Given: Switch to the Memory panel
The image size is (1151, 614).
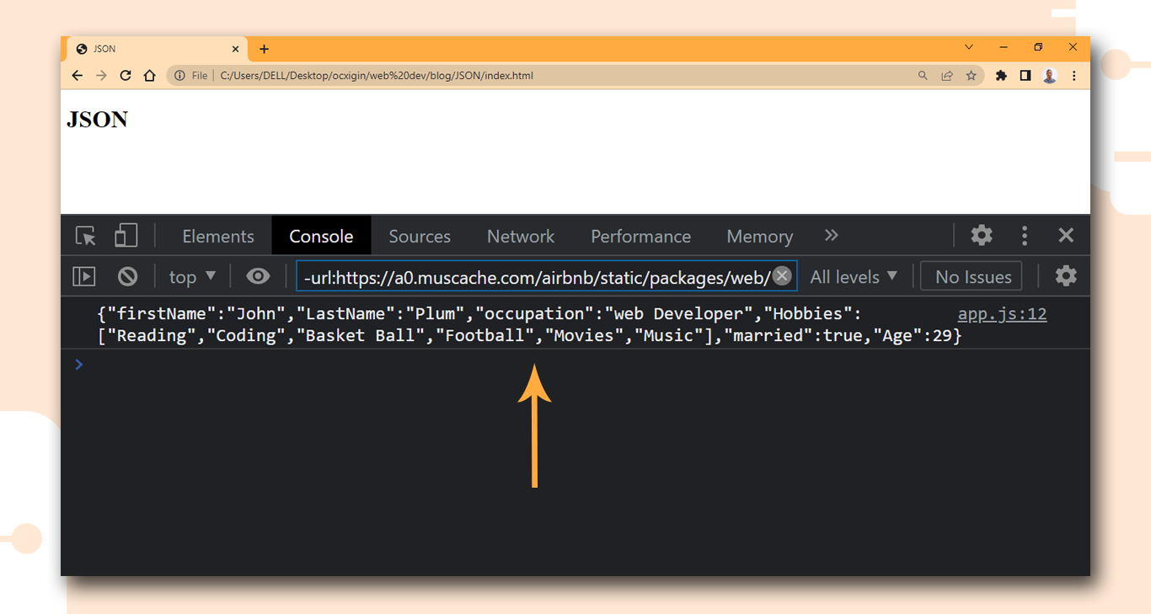Looking at the screenshot, I should (x=760, y=237).
